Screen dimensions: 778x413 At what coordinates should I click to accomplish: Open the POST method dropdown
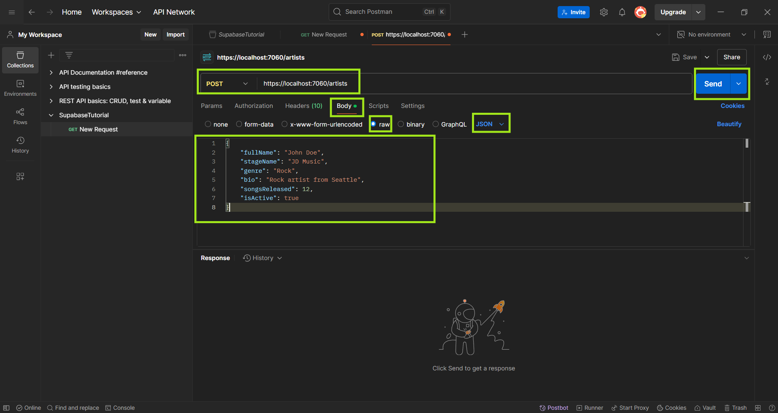227,84
